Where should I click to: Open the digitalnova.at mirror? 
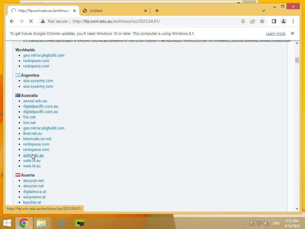point(35,192)
